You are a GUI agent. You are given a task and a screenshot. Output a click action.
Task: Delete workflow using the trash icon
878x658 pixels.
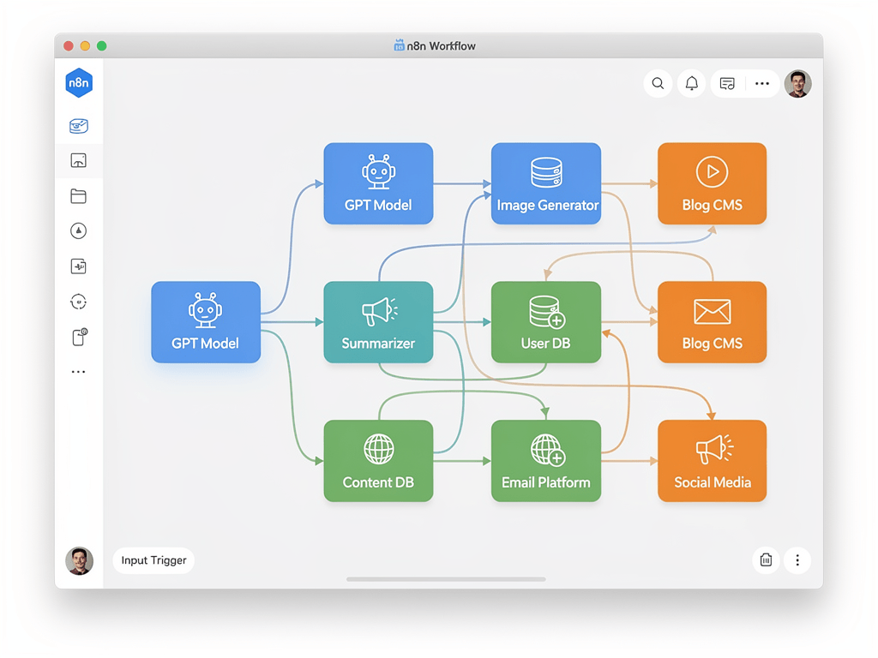coord(766,560)
